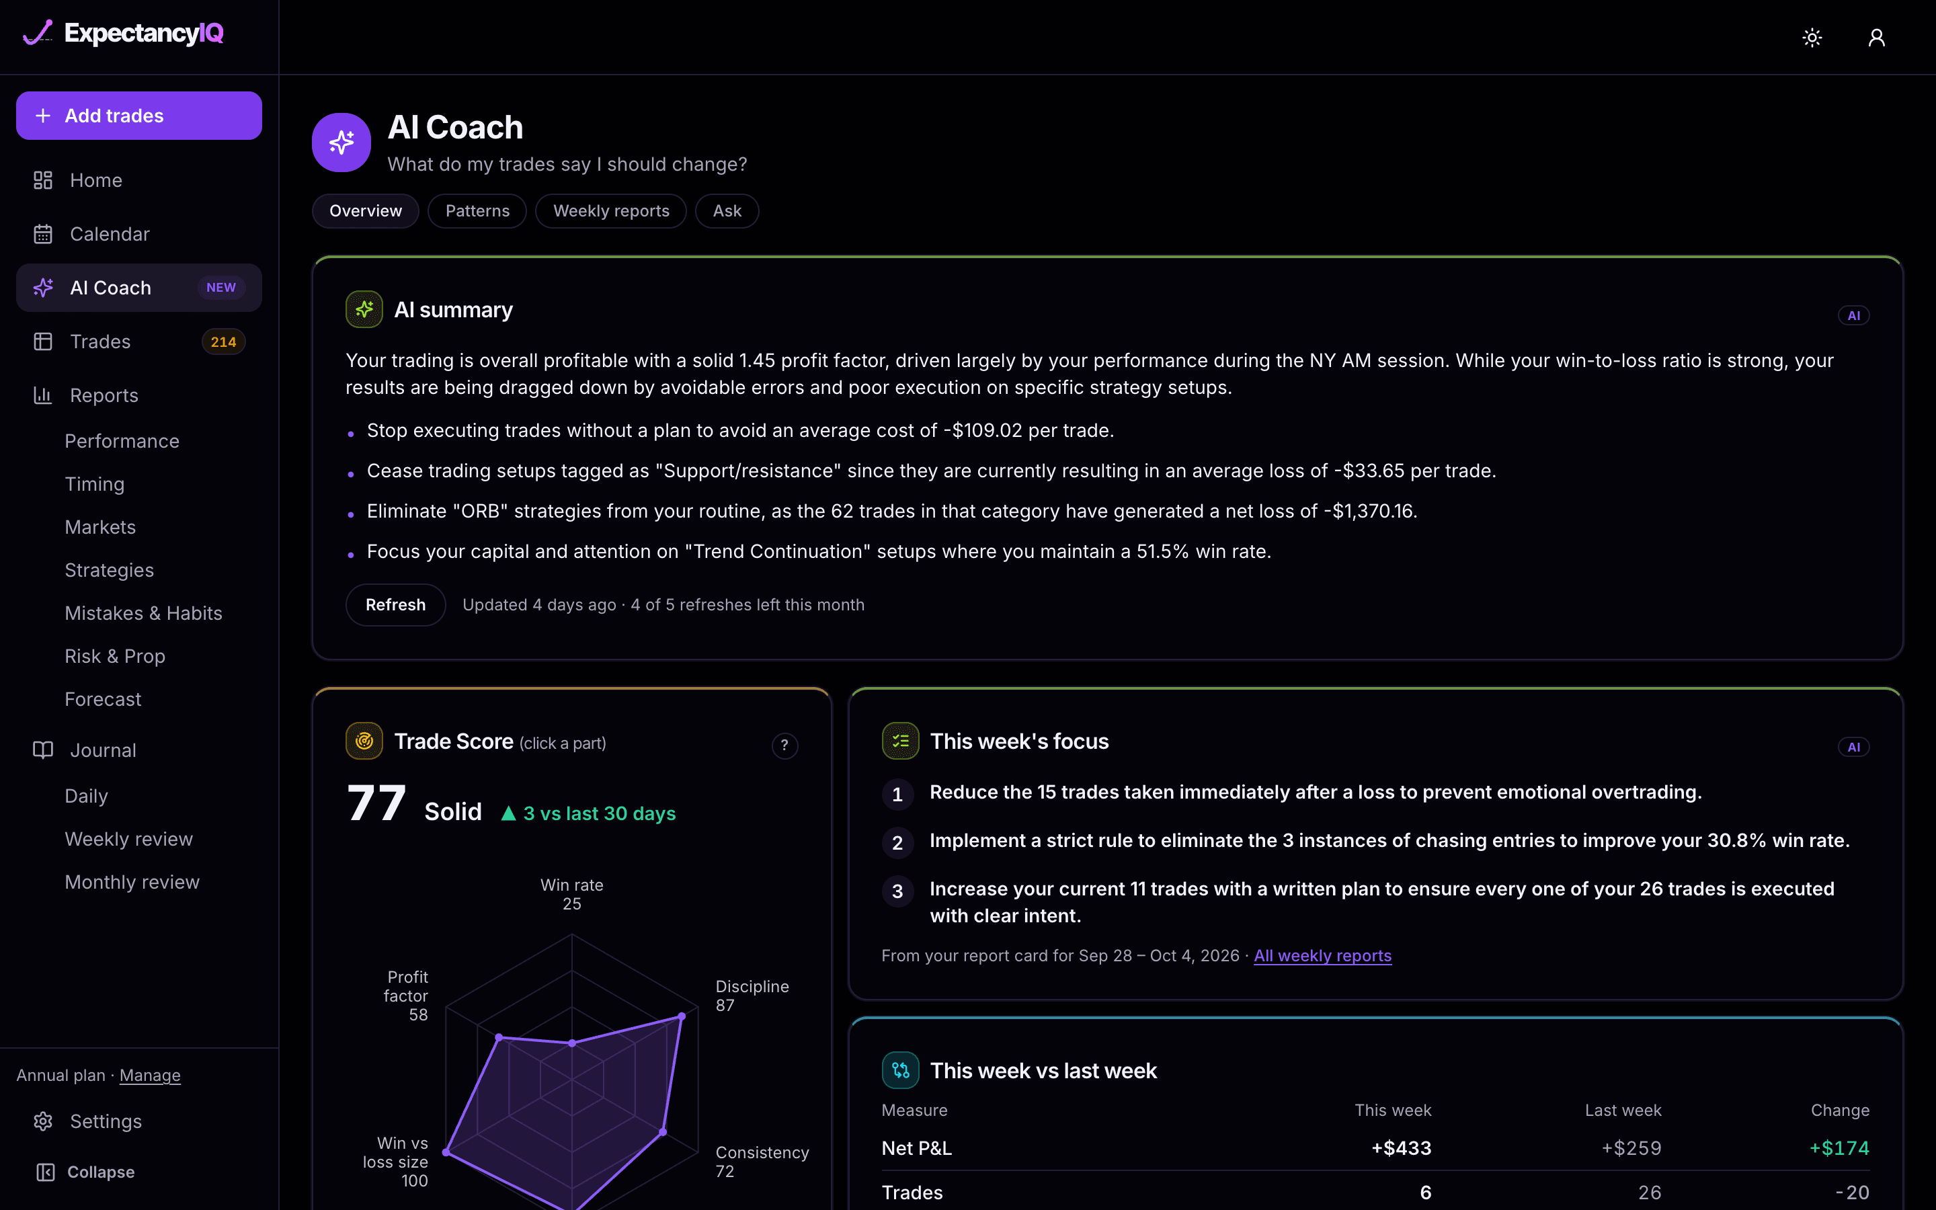Click the Journal book icon
Viewport: 1936px width, 1210px height.
[x=43, y=750]
